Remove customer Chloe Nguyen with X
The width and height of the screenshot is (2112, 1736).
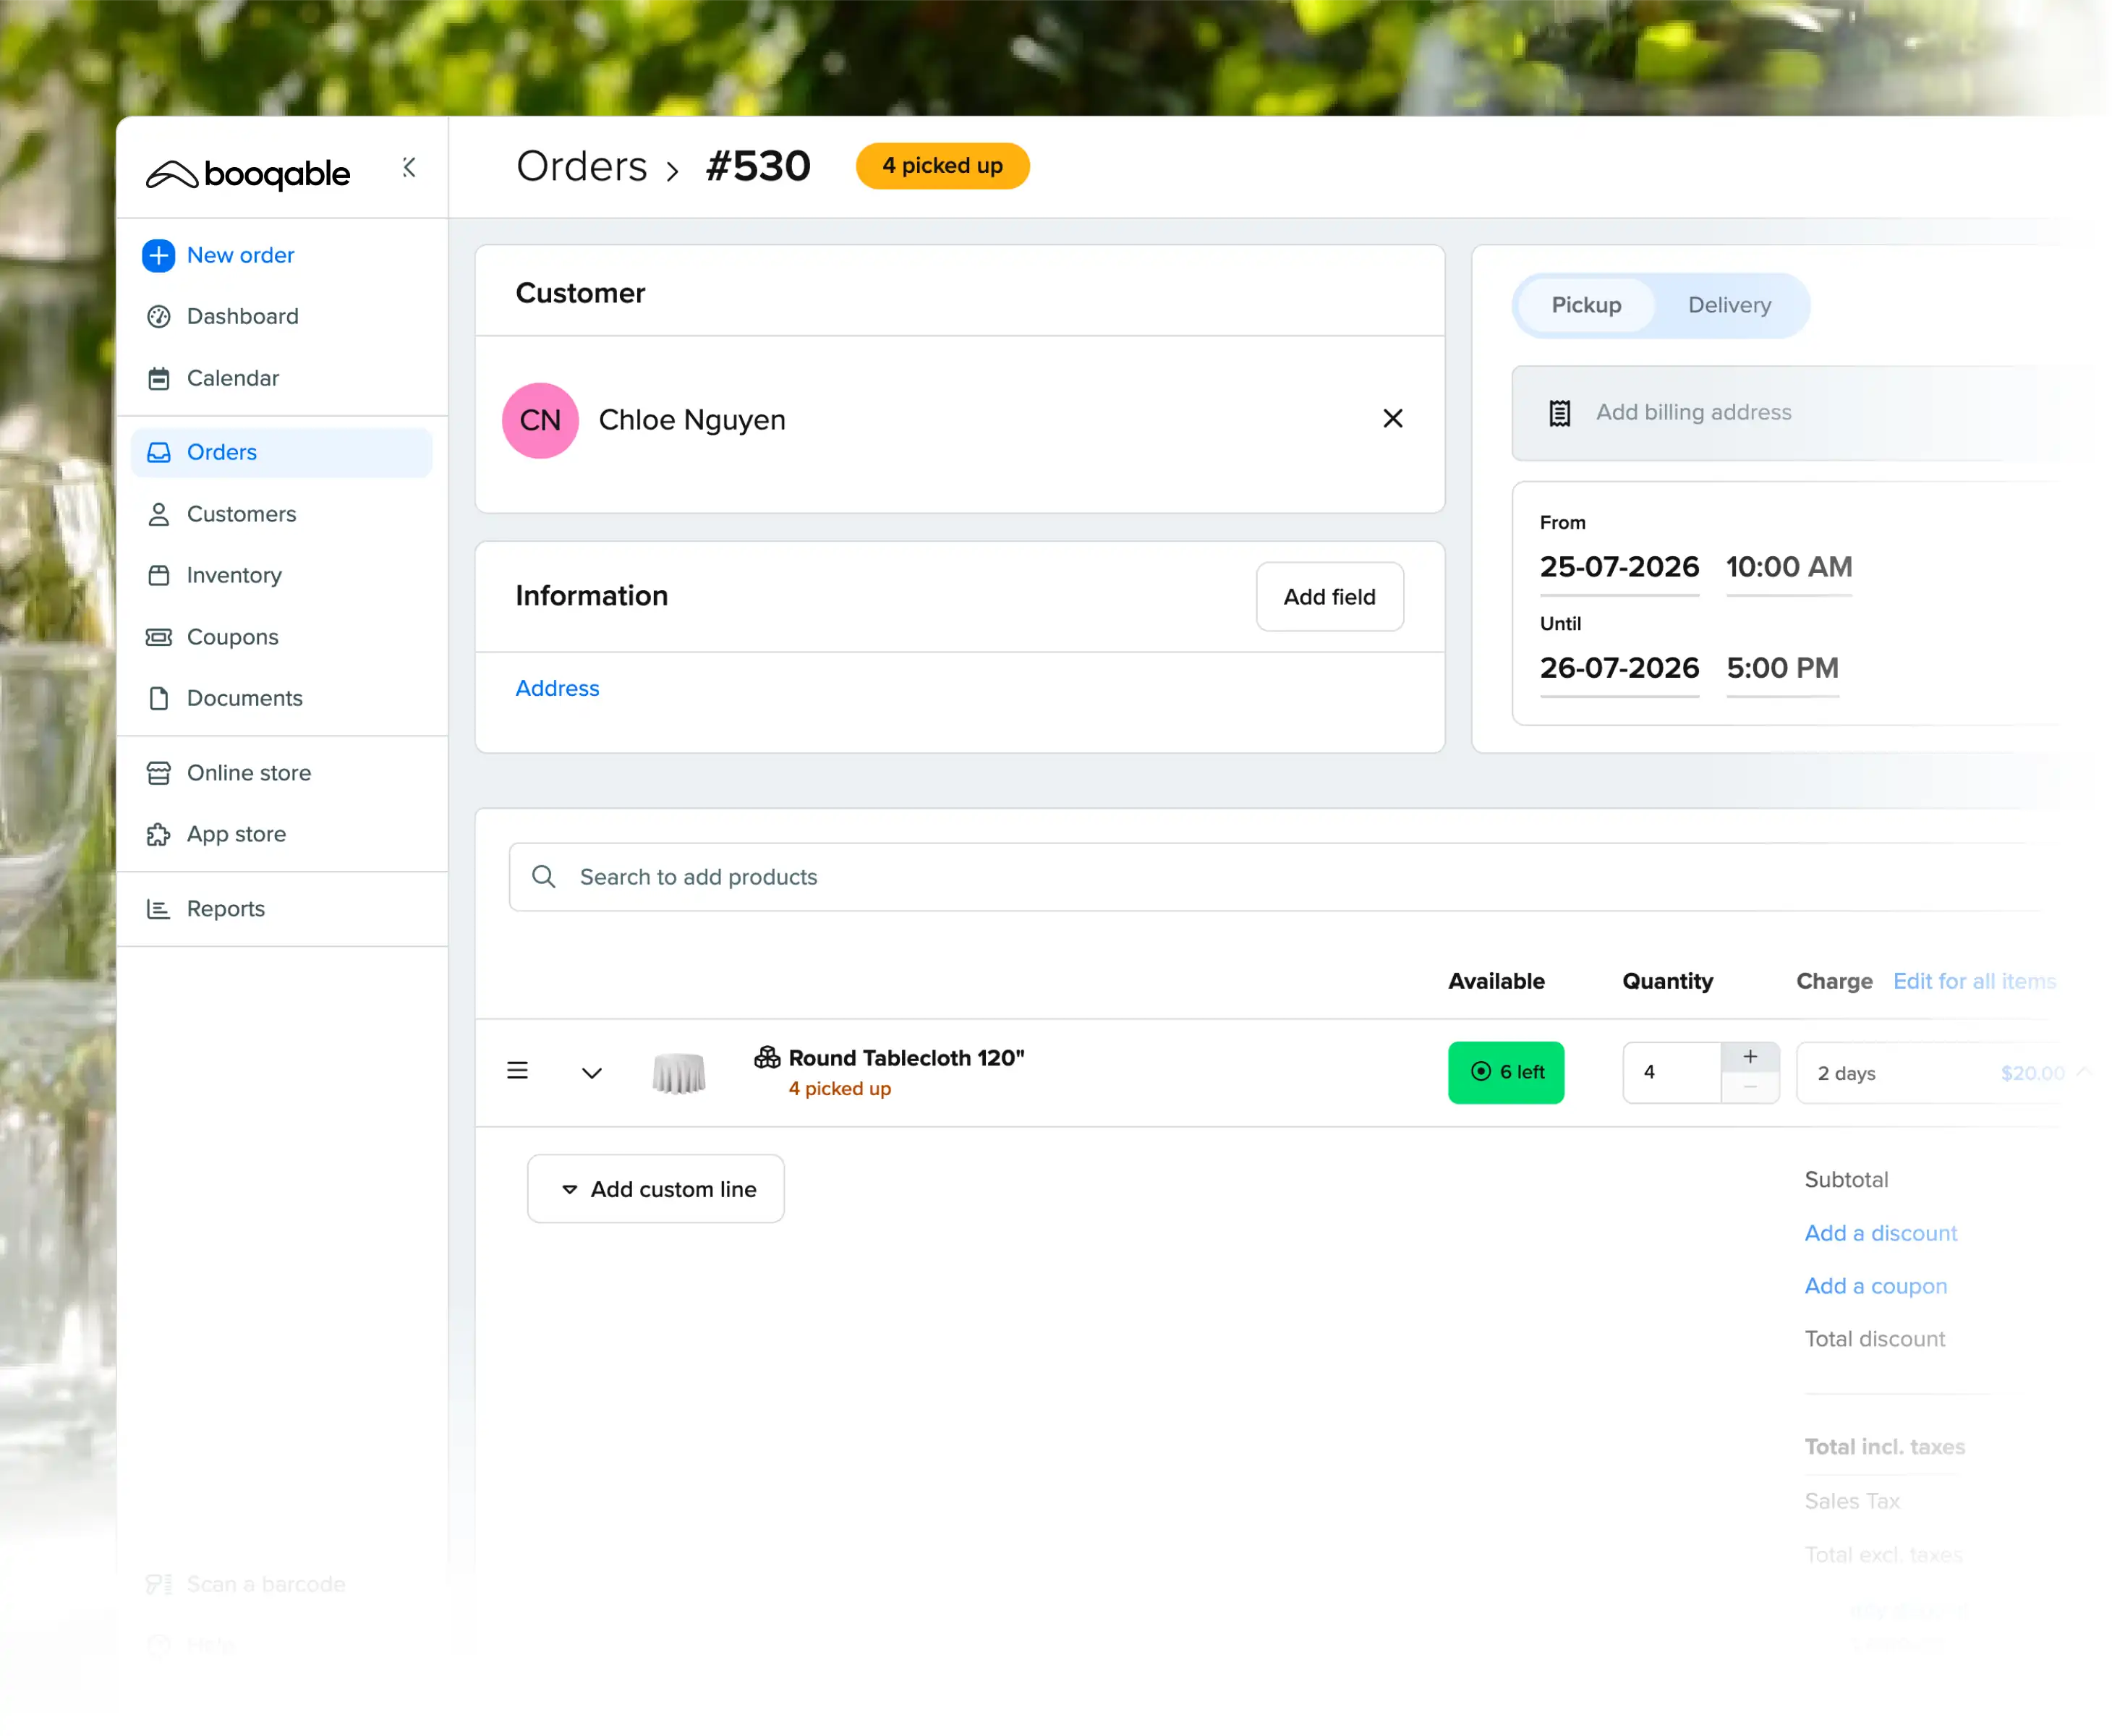click(1393, 418)
